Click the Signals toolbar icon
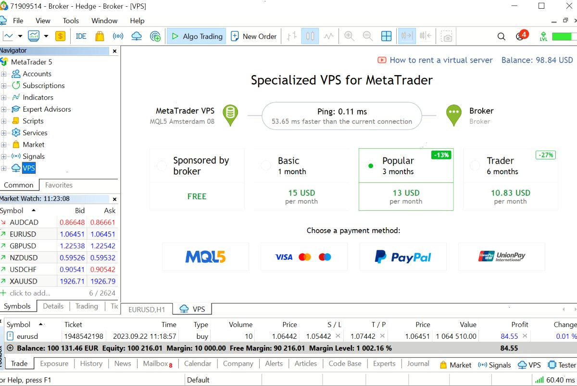This screenshot has width=577, height=386. point(118,36)
